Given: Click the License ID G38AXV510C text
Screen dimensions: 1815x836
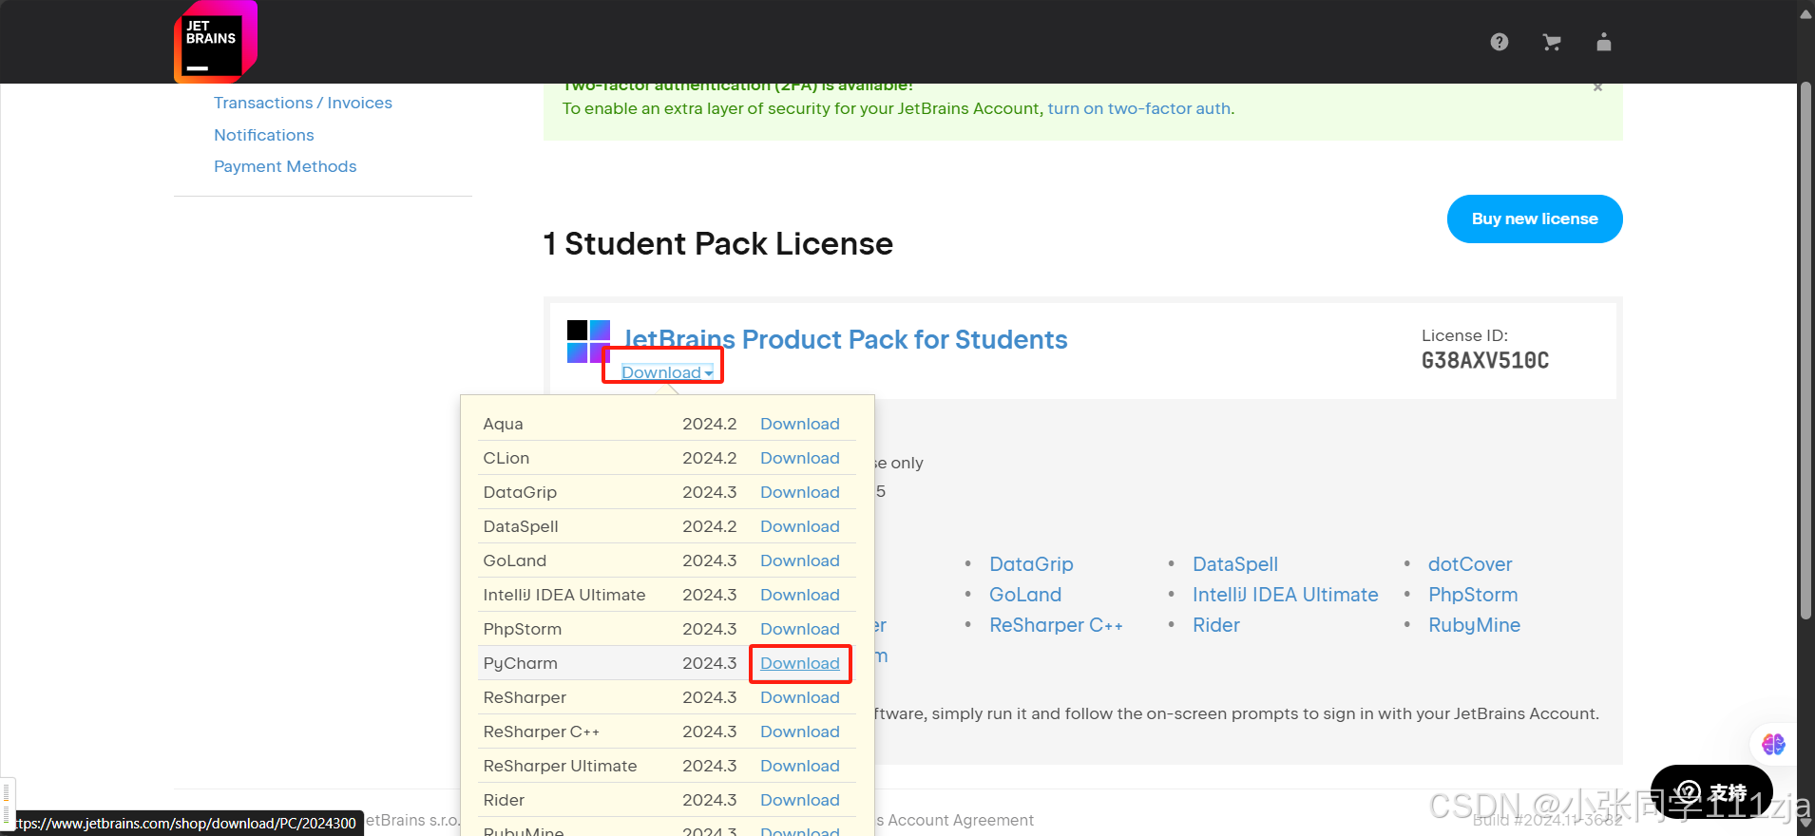Looking at the screenshot, I should tap(1485, 361).
